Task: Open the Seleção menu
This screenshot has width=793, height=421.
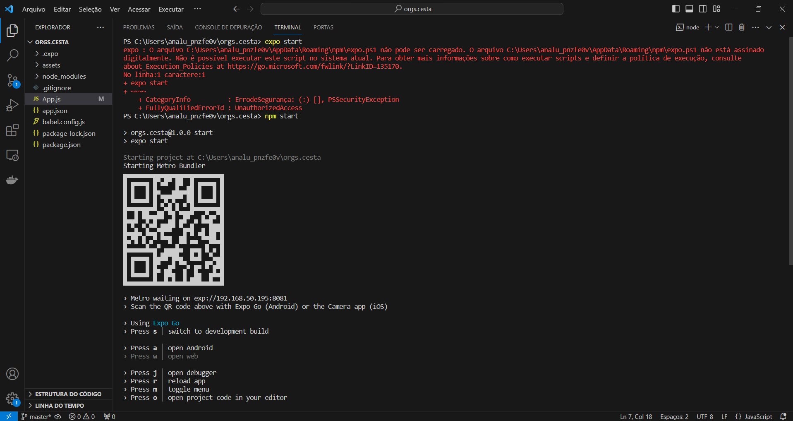Action: click(x=90, y=9)
